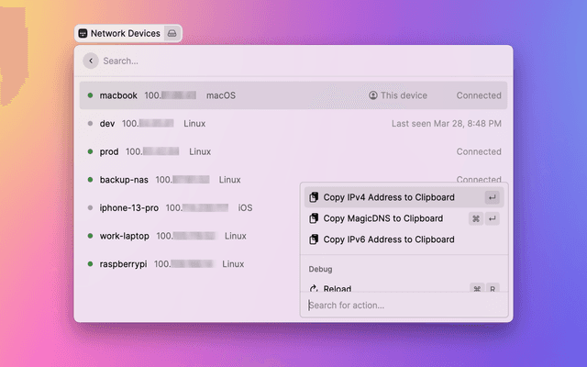
Task: Click the drive icon next to Network Devices title
Action: 172,33
